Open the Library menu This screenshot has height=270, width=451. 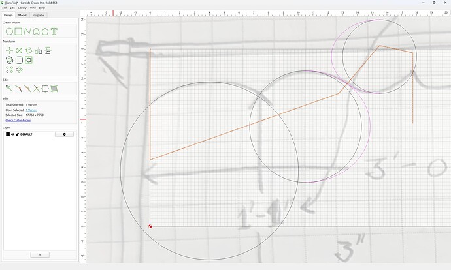click(x=22, y=8)
